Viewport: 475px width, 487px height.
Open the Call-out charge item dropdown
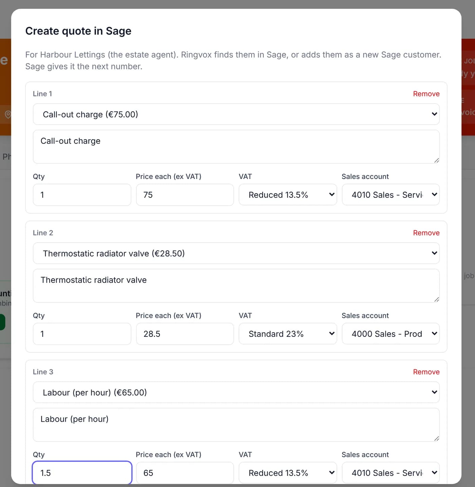click(236, 114)
